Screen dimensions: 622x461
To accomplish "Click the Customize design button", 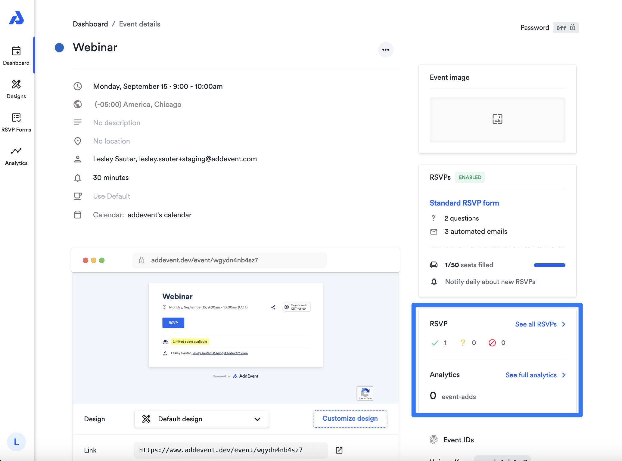I will [350, 419].
